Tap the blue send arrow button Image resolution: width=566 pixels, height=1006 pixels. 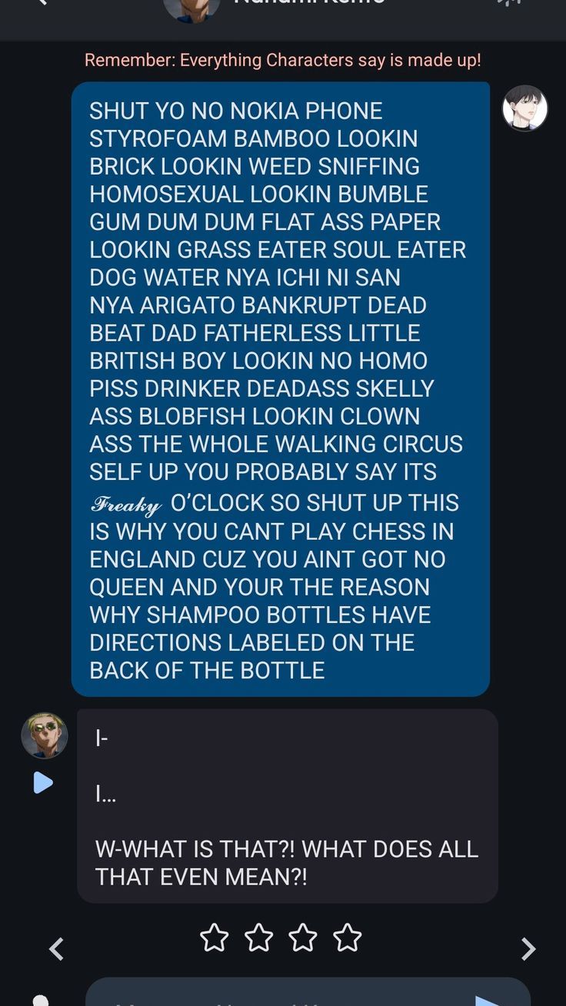pos(488,1000)
